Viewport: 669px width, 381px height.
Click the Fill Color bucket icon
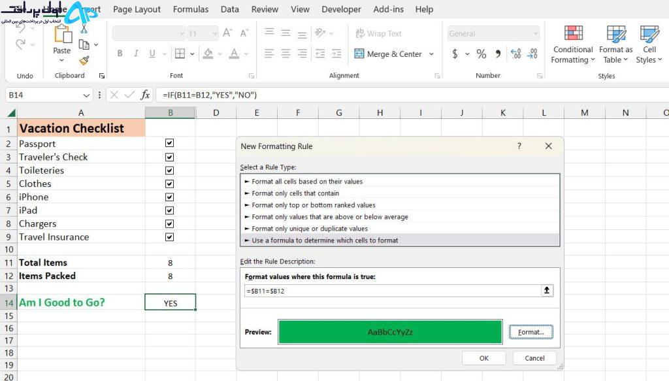[208, 54]
